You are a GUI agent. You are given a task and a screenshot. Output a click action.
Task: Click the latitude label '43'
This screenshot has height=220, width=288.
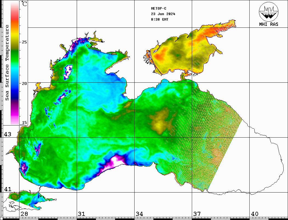click(8, 134)
